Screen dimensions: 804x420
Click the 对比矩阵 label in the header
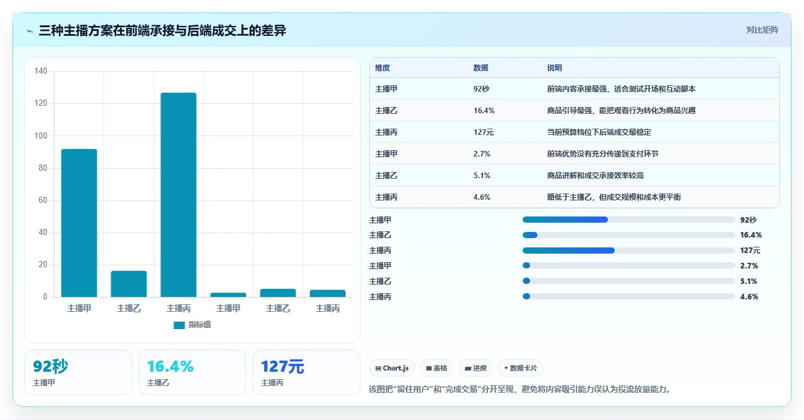tap(762, 30)
